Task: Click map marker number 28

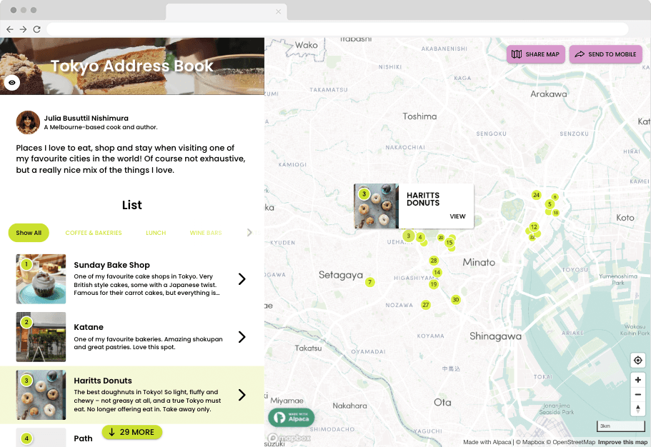Action: pyautogui.click(x=434, y=261)
